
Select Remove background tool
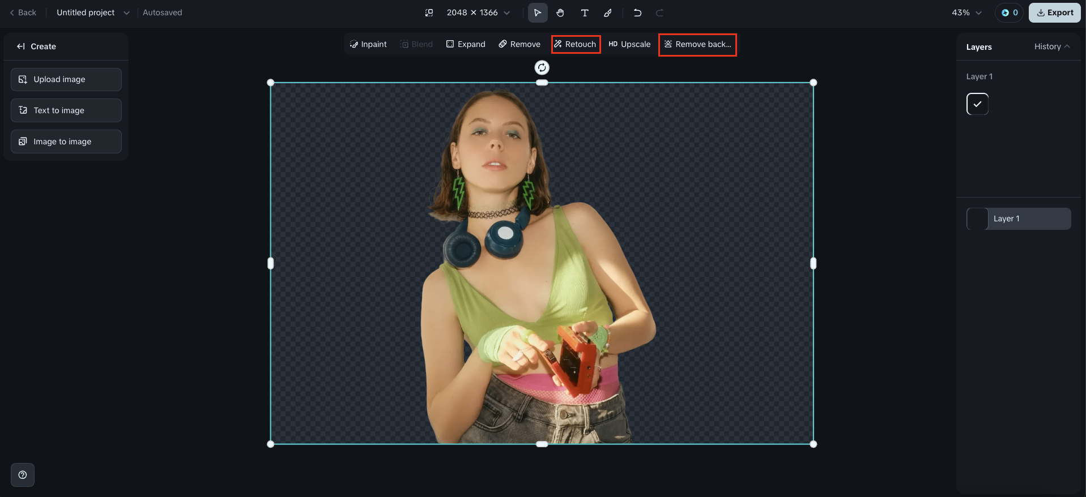(697, 44)
